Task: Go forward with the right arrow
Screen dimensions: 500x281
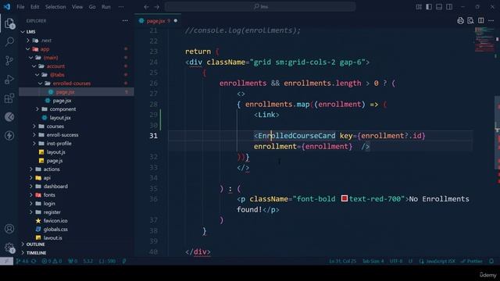Action: coord(156,7)
